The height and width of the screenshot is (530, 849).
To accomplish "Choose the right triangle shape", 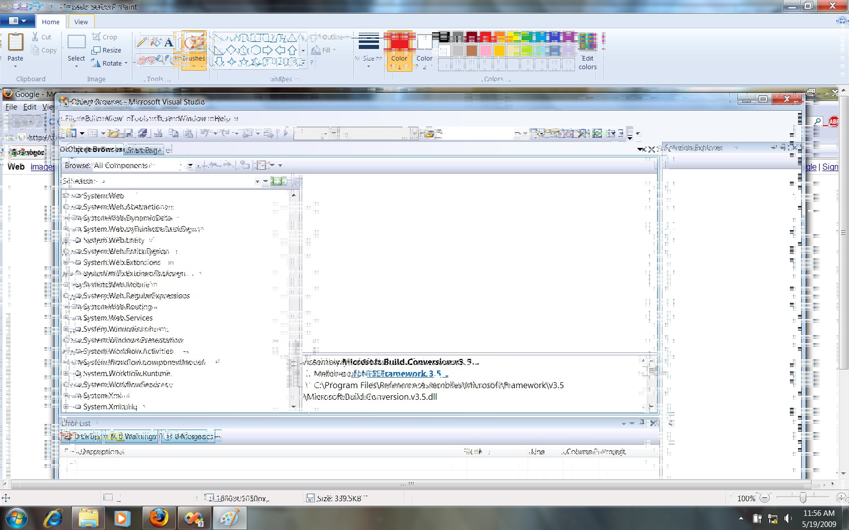I will (x=219, y=50).
